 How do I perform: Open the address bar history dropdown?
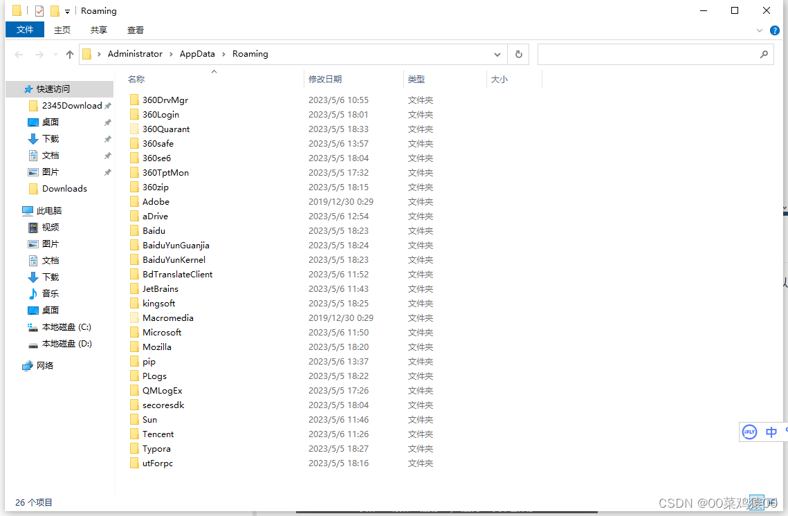click(497, 54)
